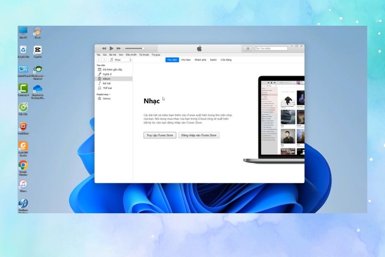
Task: Switch to the Radio tab
Action: [213, 60]
